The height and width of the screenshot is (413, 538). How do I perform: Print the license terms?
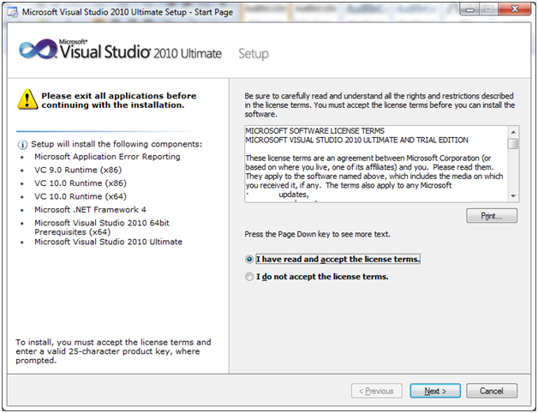[492, 216]
